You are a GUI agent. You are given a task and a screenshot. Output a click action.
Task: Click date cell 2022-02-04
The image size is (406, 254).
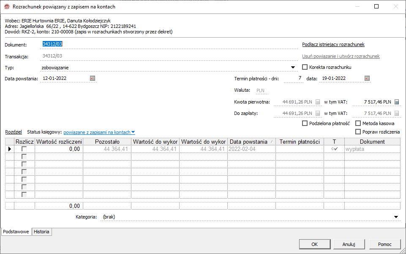(251, 149)
